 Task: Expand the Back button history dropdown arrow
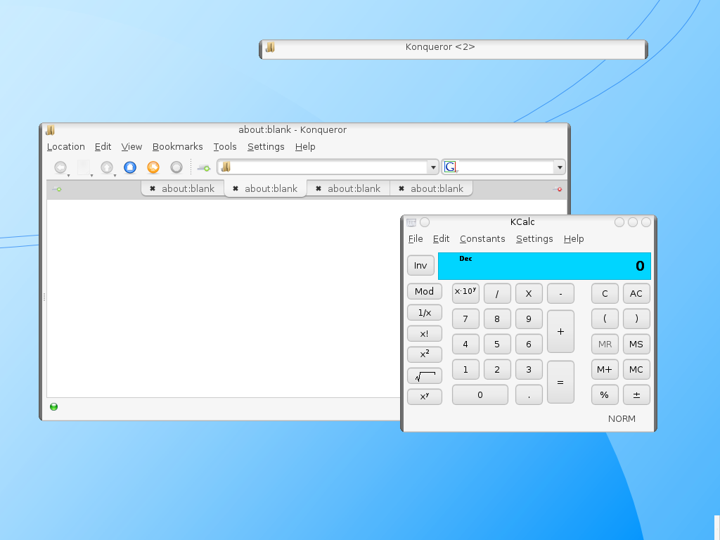coord(68,175)
